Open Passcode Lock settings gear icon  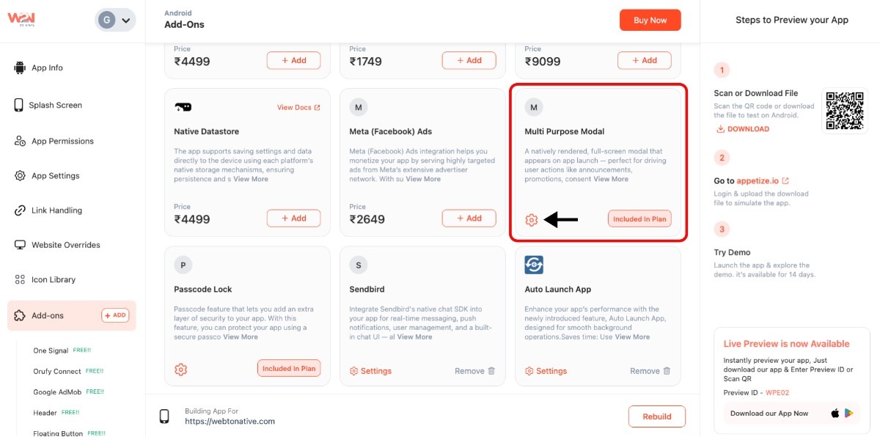[181, 370]
